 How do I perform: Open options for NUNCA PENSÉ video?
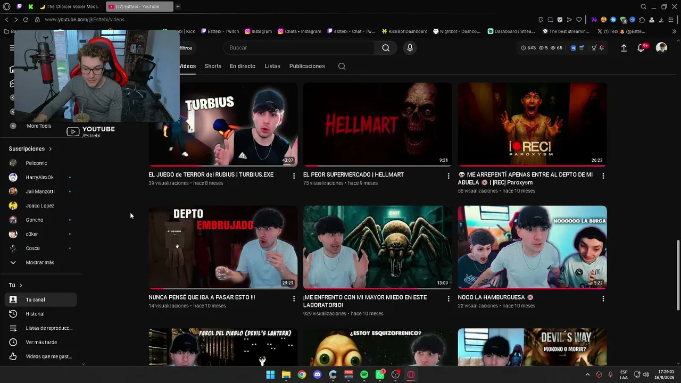294,299
